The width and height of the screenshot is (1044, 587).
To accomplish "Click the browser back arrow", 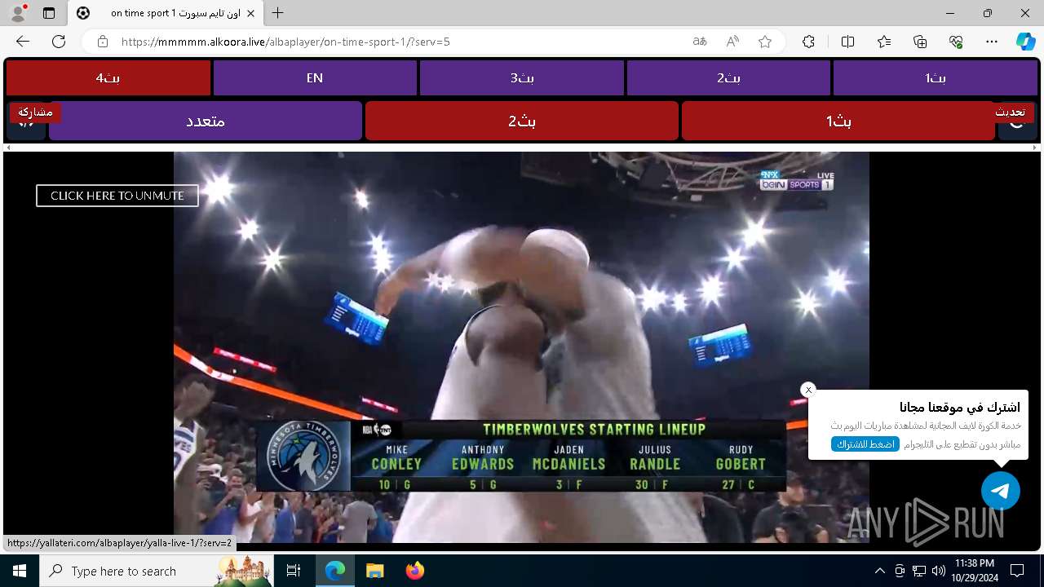I will pos(23,42).
